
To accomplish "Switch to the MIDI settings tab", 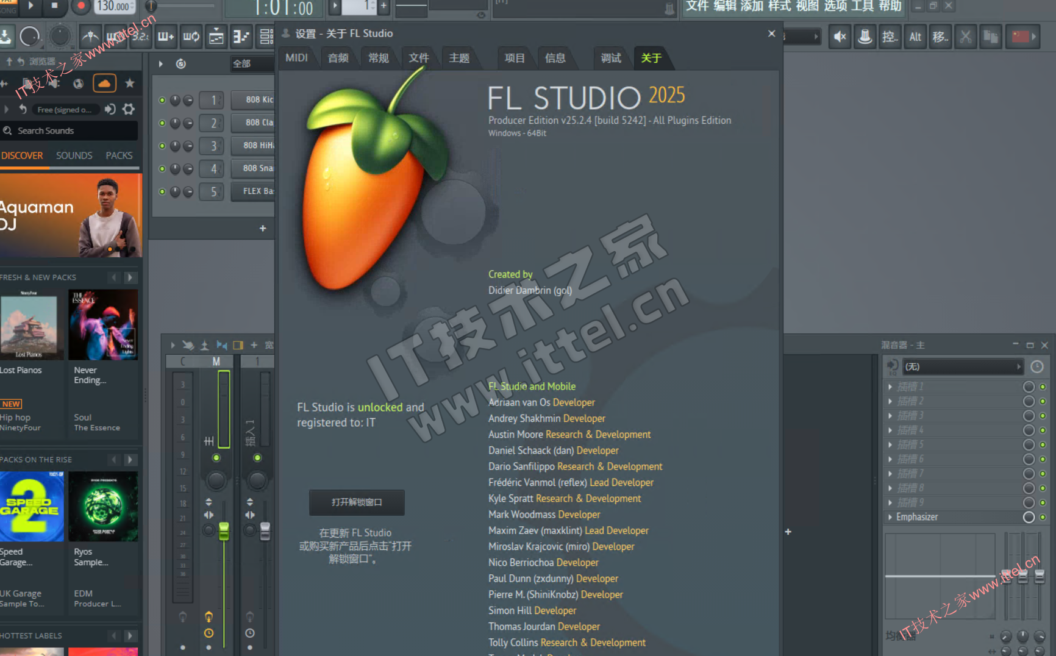I will [297, 58].
